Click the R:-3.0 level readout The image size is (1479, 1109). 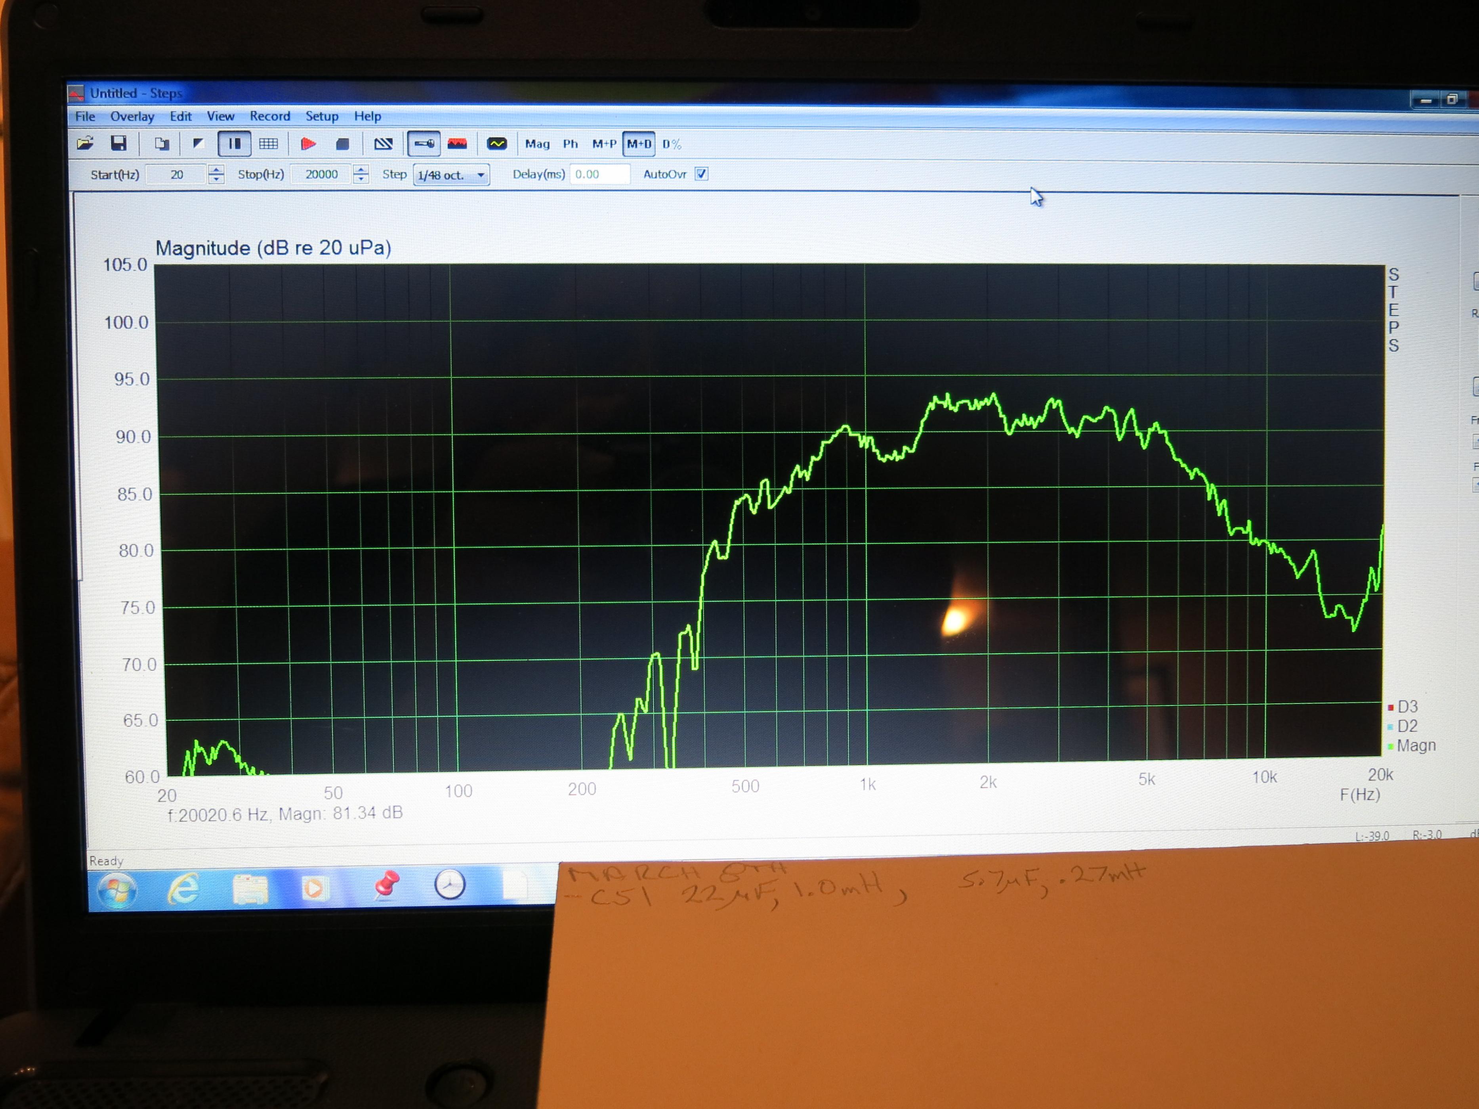(x=1427, y=835)
